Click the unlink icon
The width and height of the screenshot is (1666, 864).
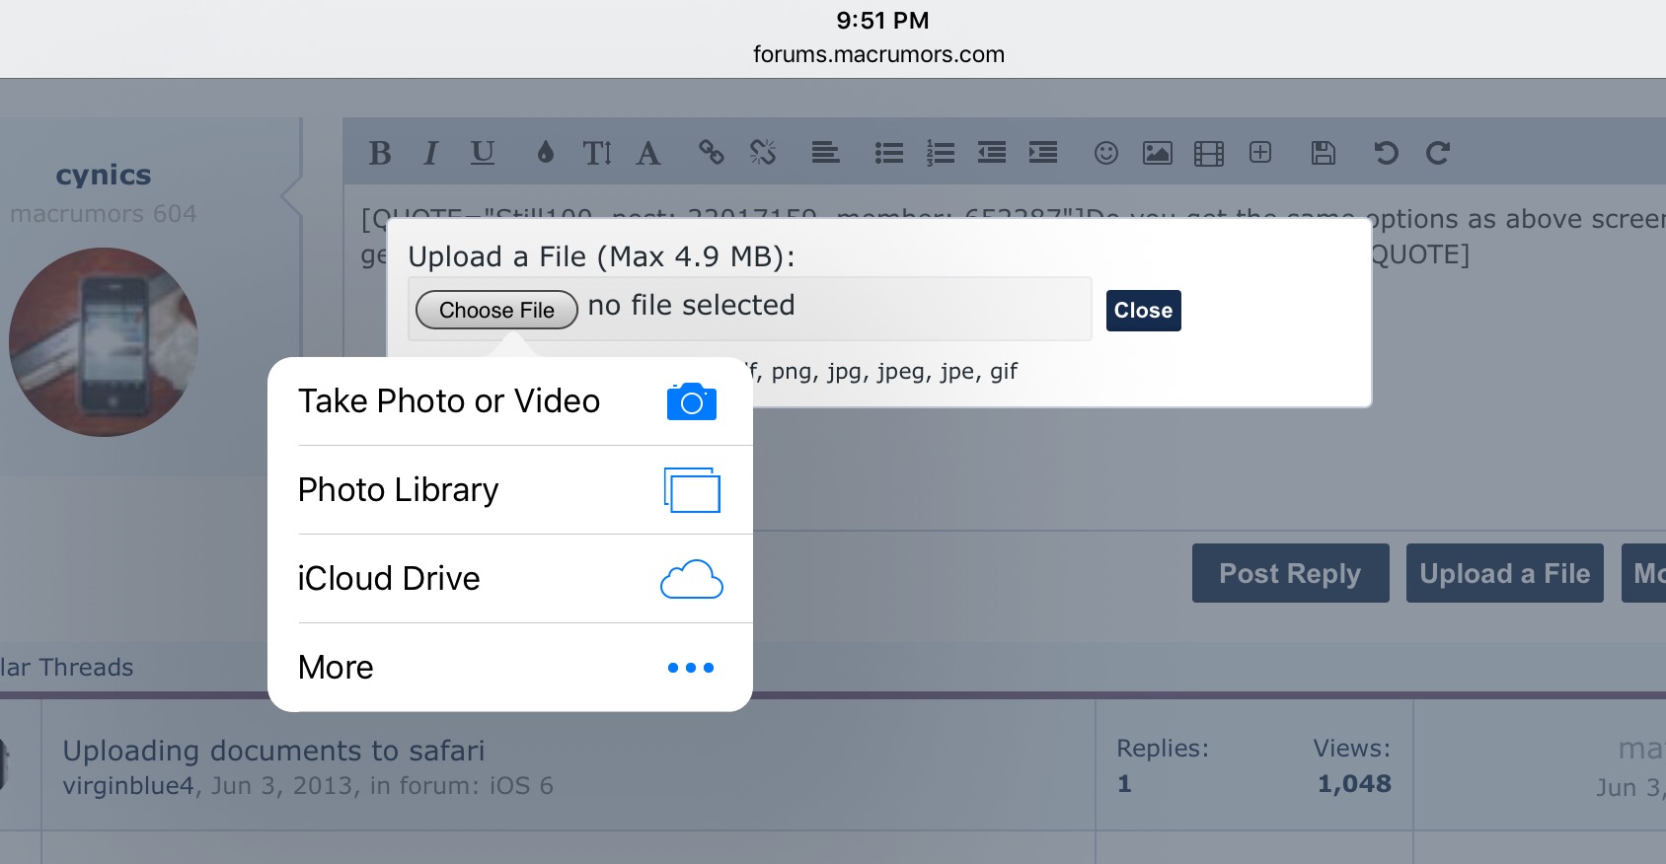coord(763,153)
